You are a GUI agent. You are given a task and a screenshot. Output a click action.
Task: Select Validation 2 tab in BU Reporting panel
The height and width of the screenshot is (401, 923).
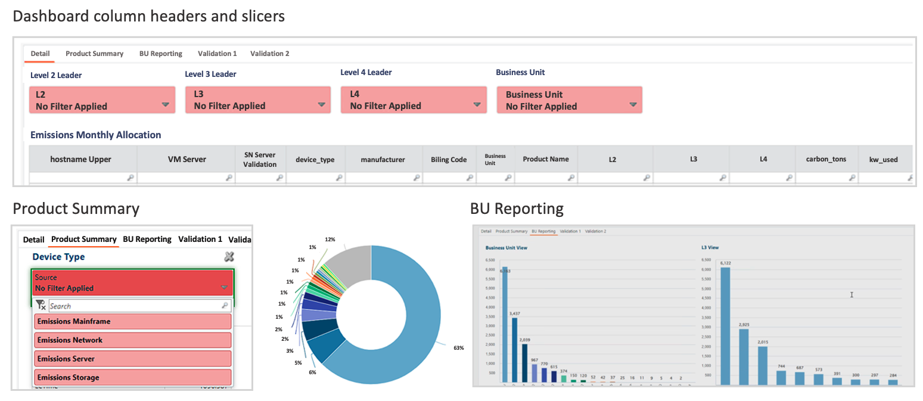pyautogui.click(x=595, y=231)
